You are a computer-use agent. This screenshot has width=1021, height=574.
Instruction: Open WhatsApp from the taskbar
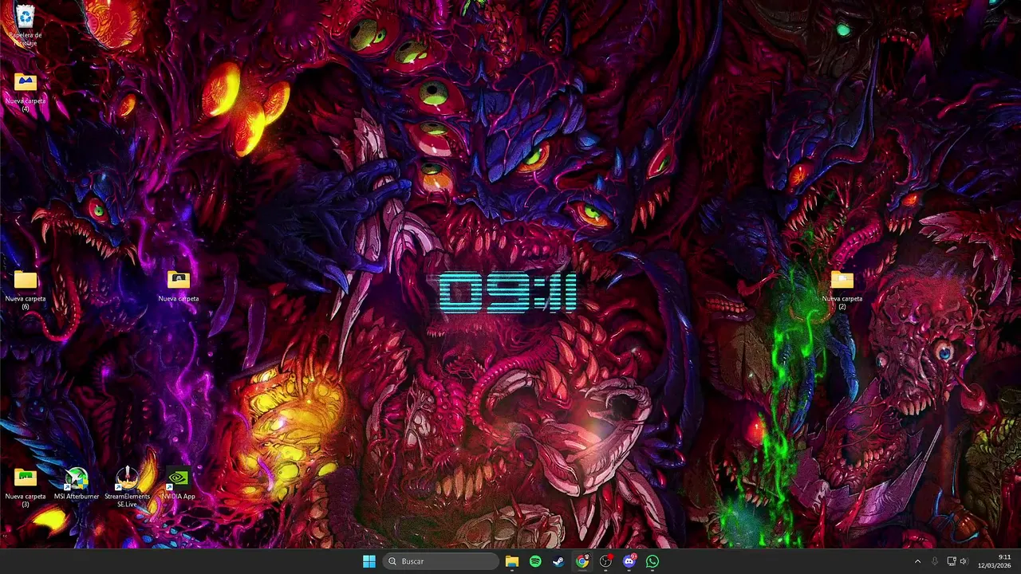(652, 561)
